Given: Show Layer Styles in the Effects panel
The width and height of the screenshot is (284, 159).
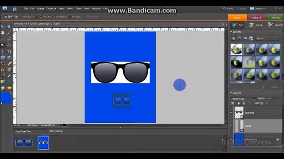Looking at the screenshot, I should tap(239, 38).
